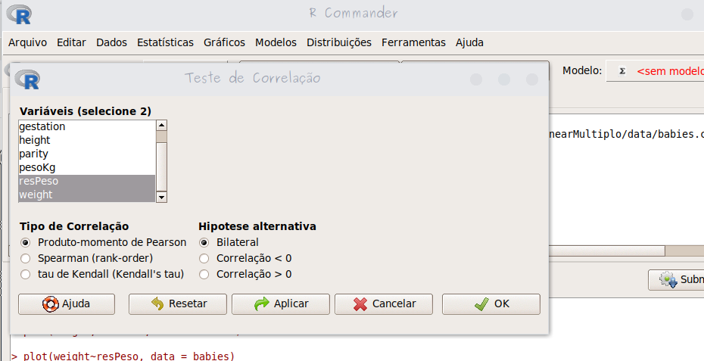Open the Gráficos menu
Screen dimensions: 704x361
224,42
